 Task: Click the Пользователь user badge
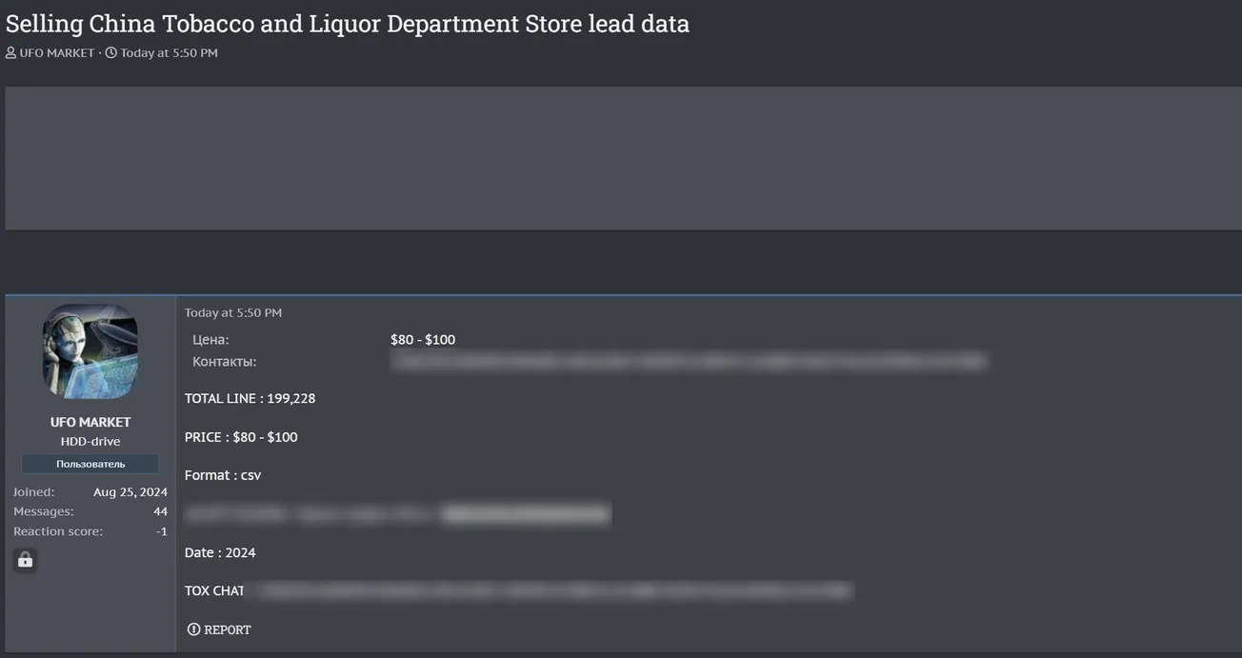[x=90, y=464]
